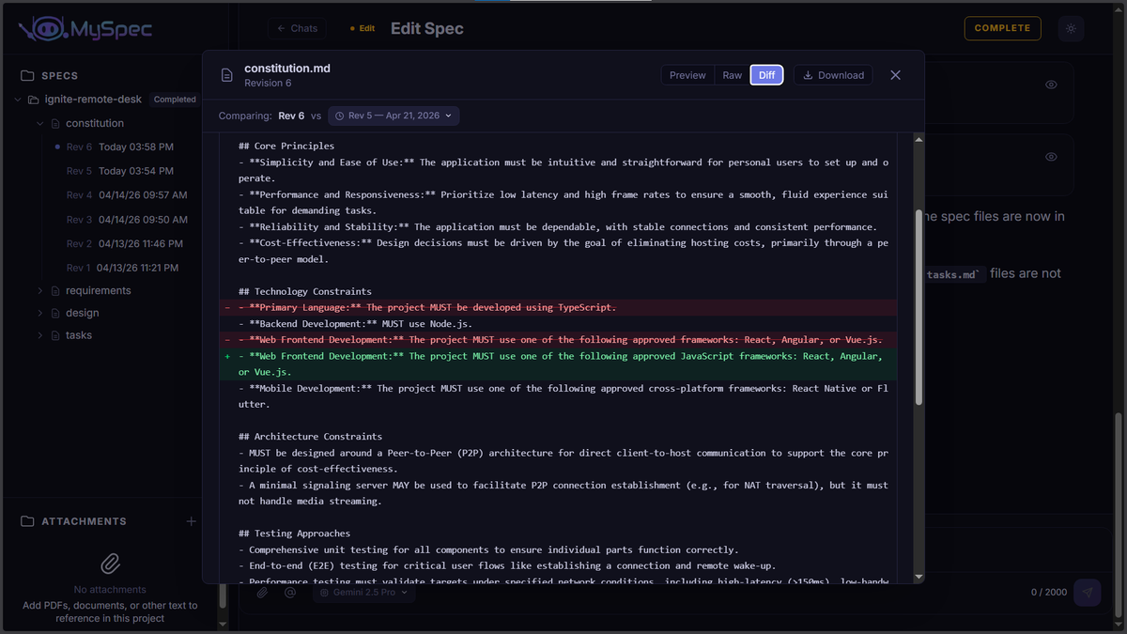Select the requirements document in the tree

99,290
